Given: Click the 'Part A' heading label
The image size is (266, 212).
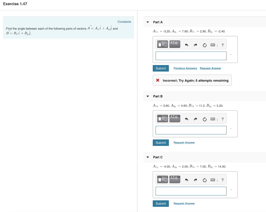Looking at the screenshot, I should (x=158, y=22).
